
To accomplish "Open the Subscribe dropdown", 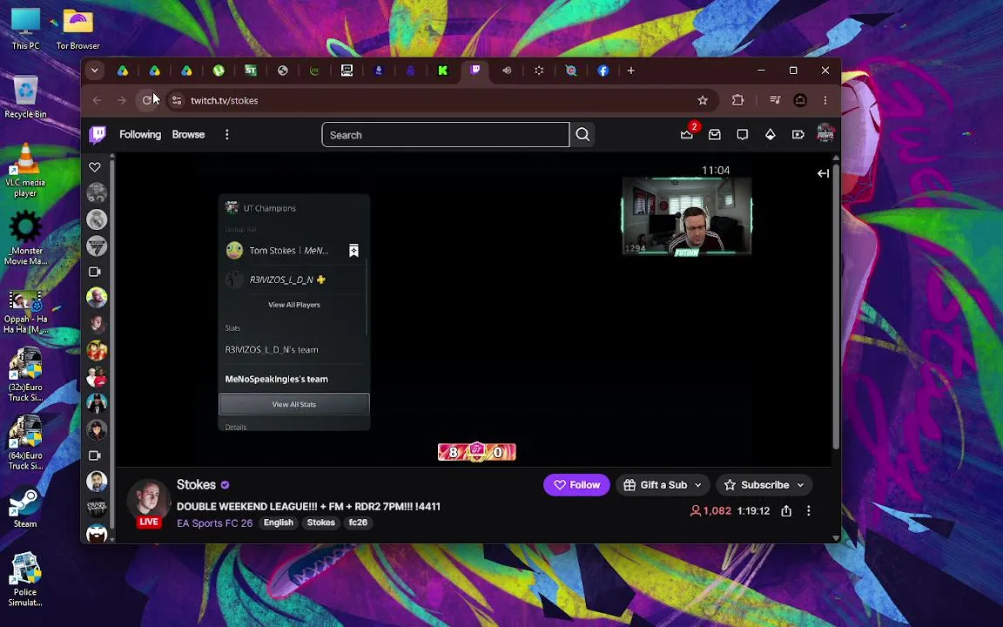I will [764, 485].
